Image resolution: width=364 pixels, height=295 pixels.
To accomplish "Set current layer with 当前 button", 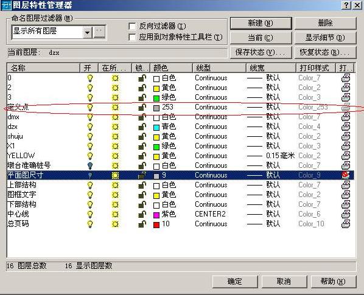I will click(261, 38).
